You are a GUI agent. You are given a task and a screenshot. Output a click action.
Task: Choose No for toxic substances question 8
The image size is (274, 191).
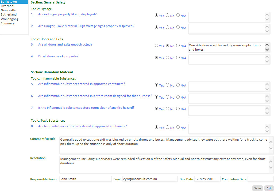coord(167,127)
